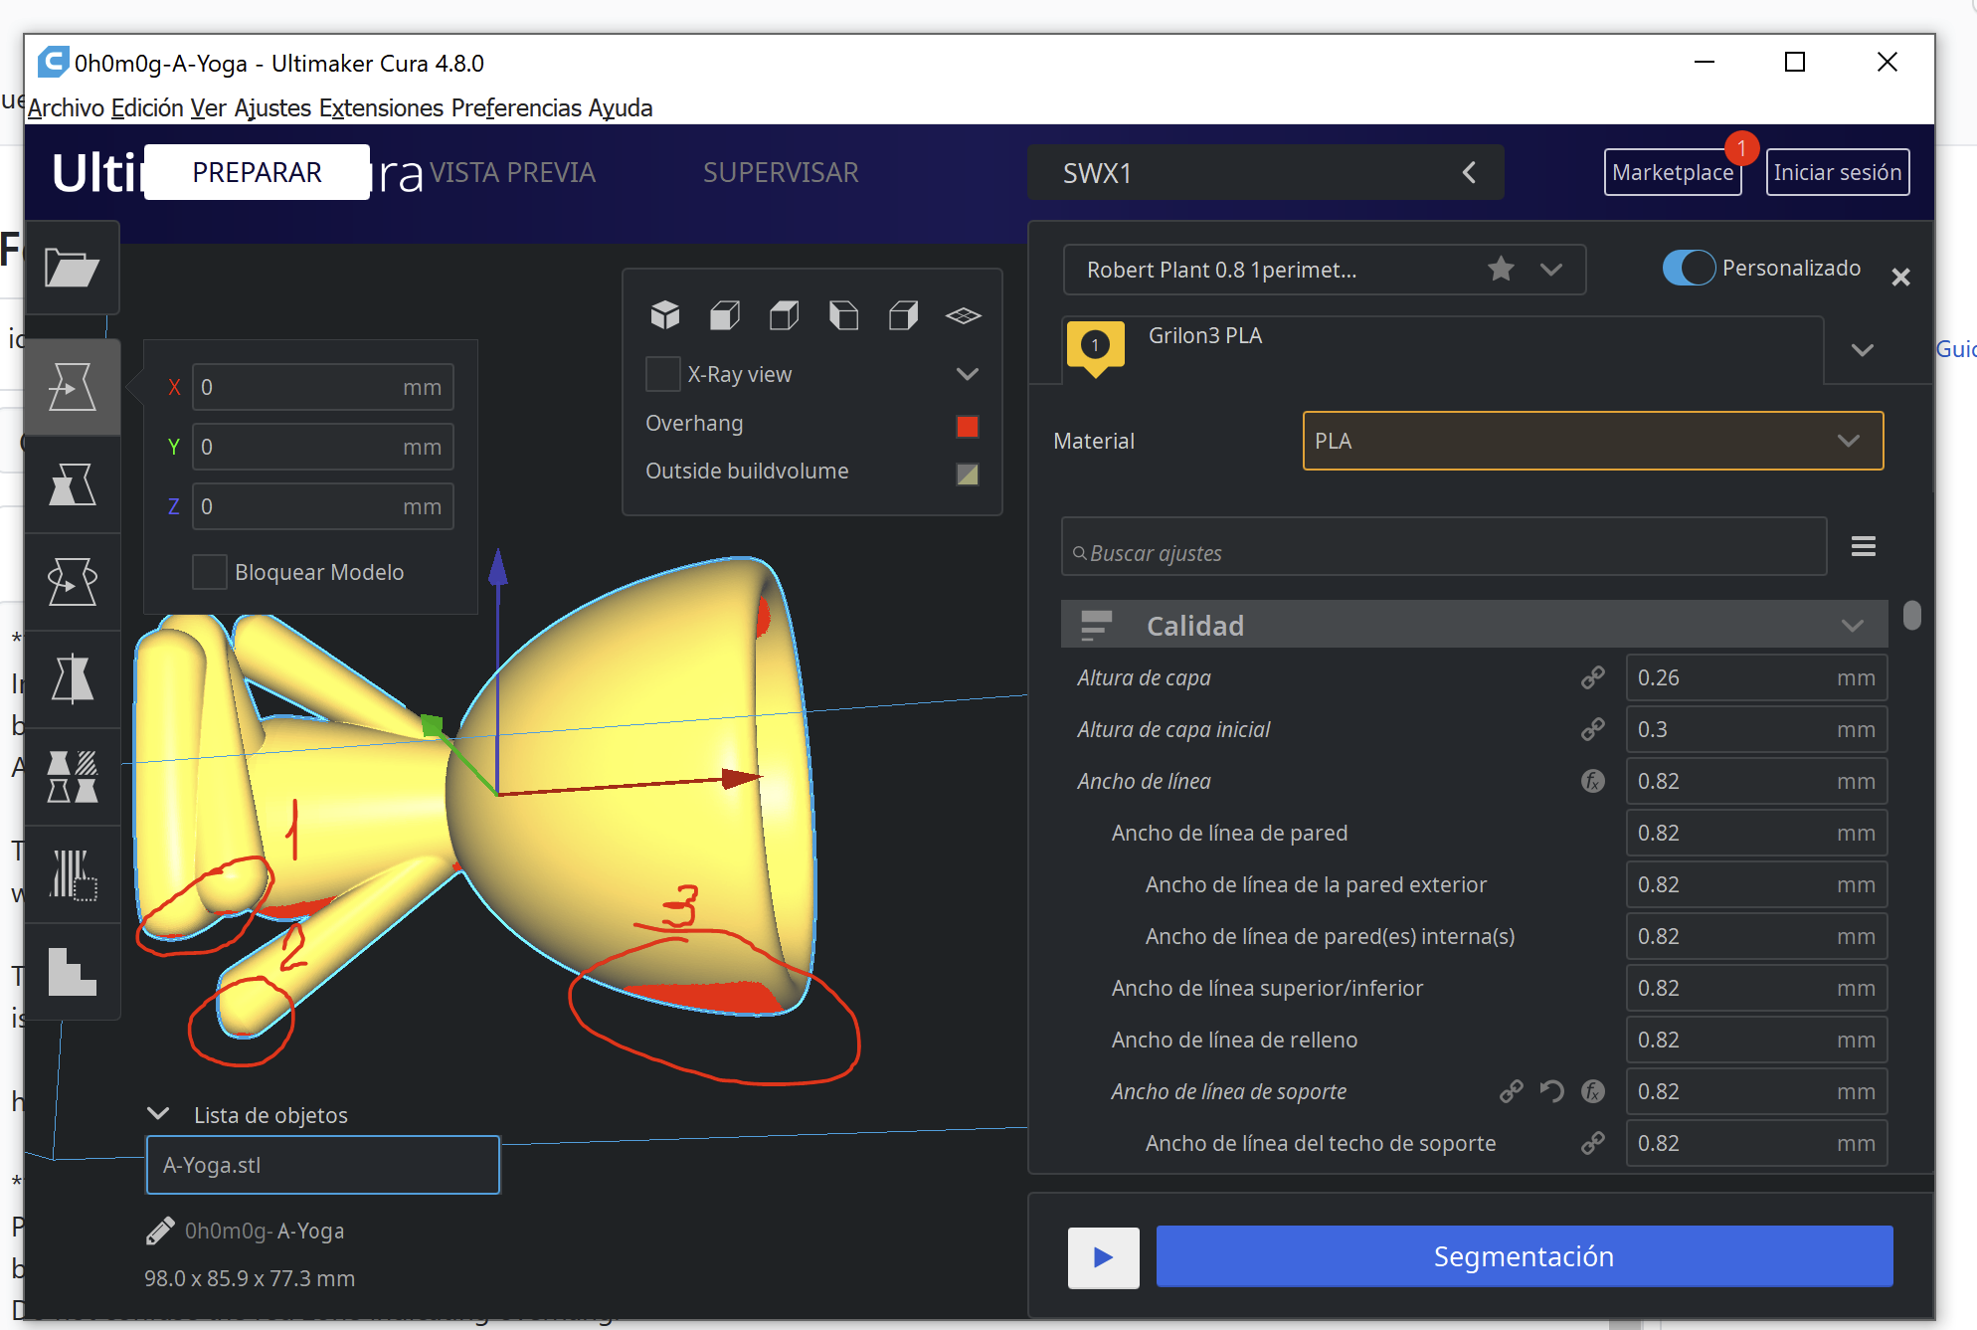Viewport: 1977px width, 1330px height.
Task: Click the star icon beside profile name
Action: pyautogui.click(x=1501, y=269)
